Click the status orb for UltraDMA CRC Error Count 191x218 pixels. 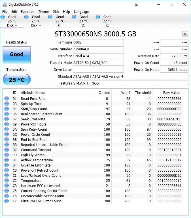7,201
